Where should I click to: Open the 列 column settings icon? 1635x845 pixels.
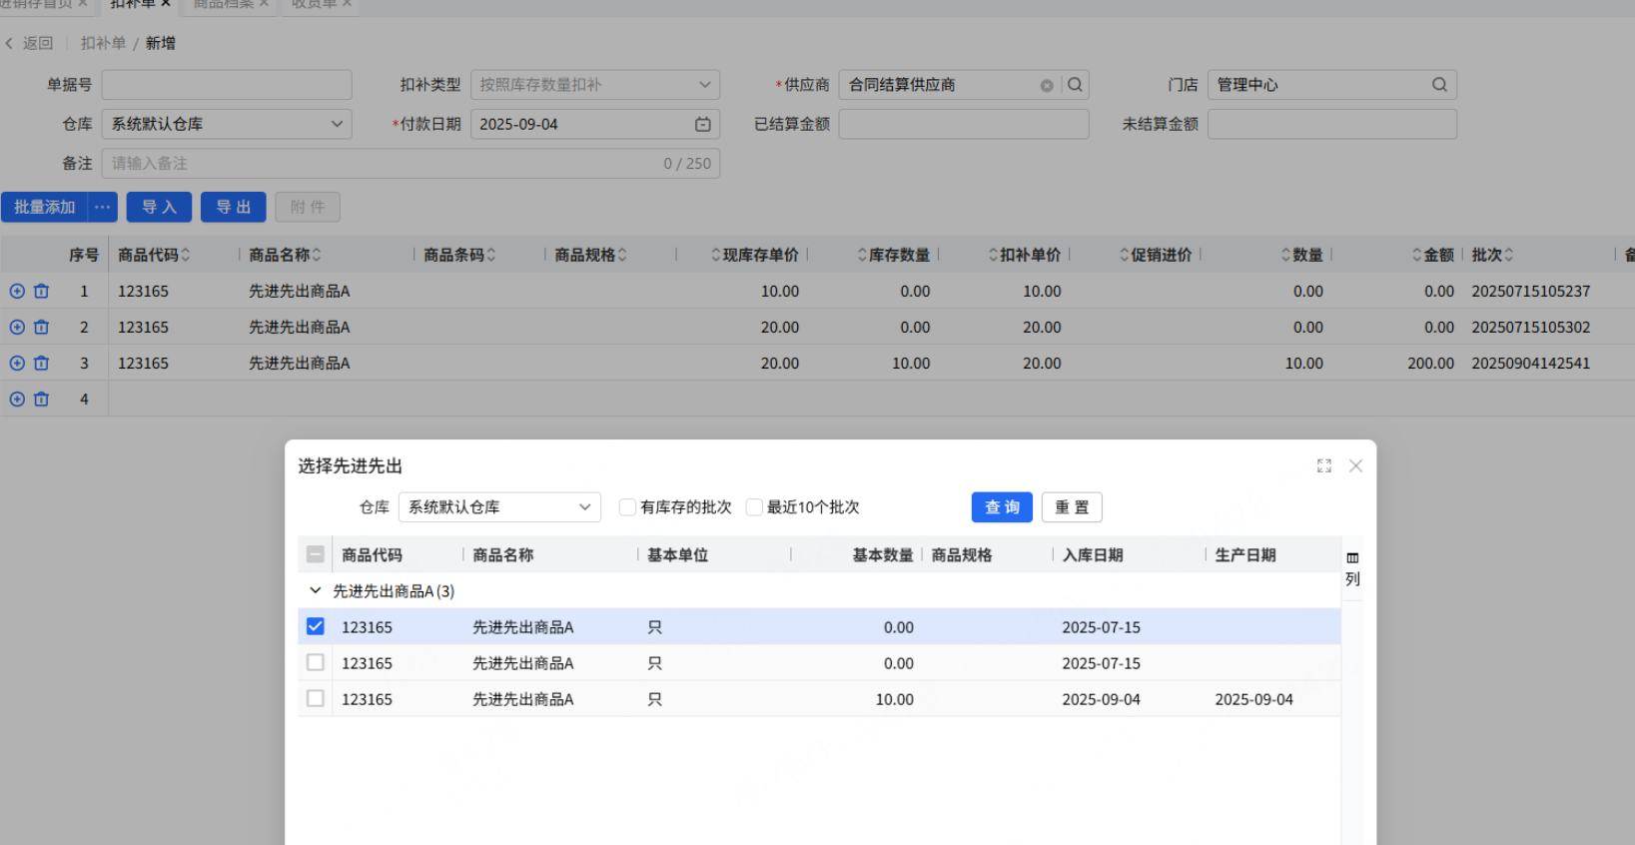(x=1352, y=568)
